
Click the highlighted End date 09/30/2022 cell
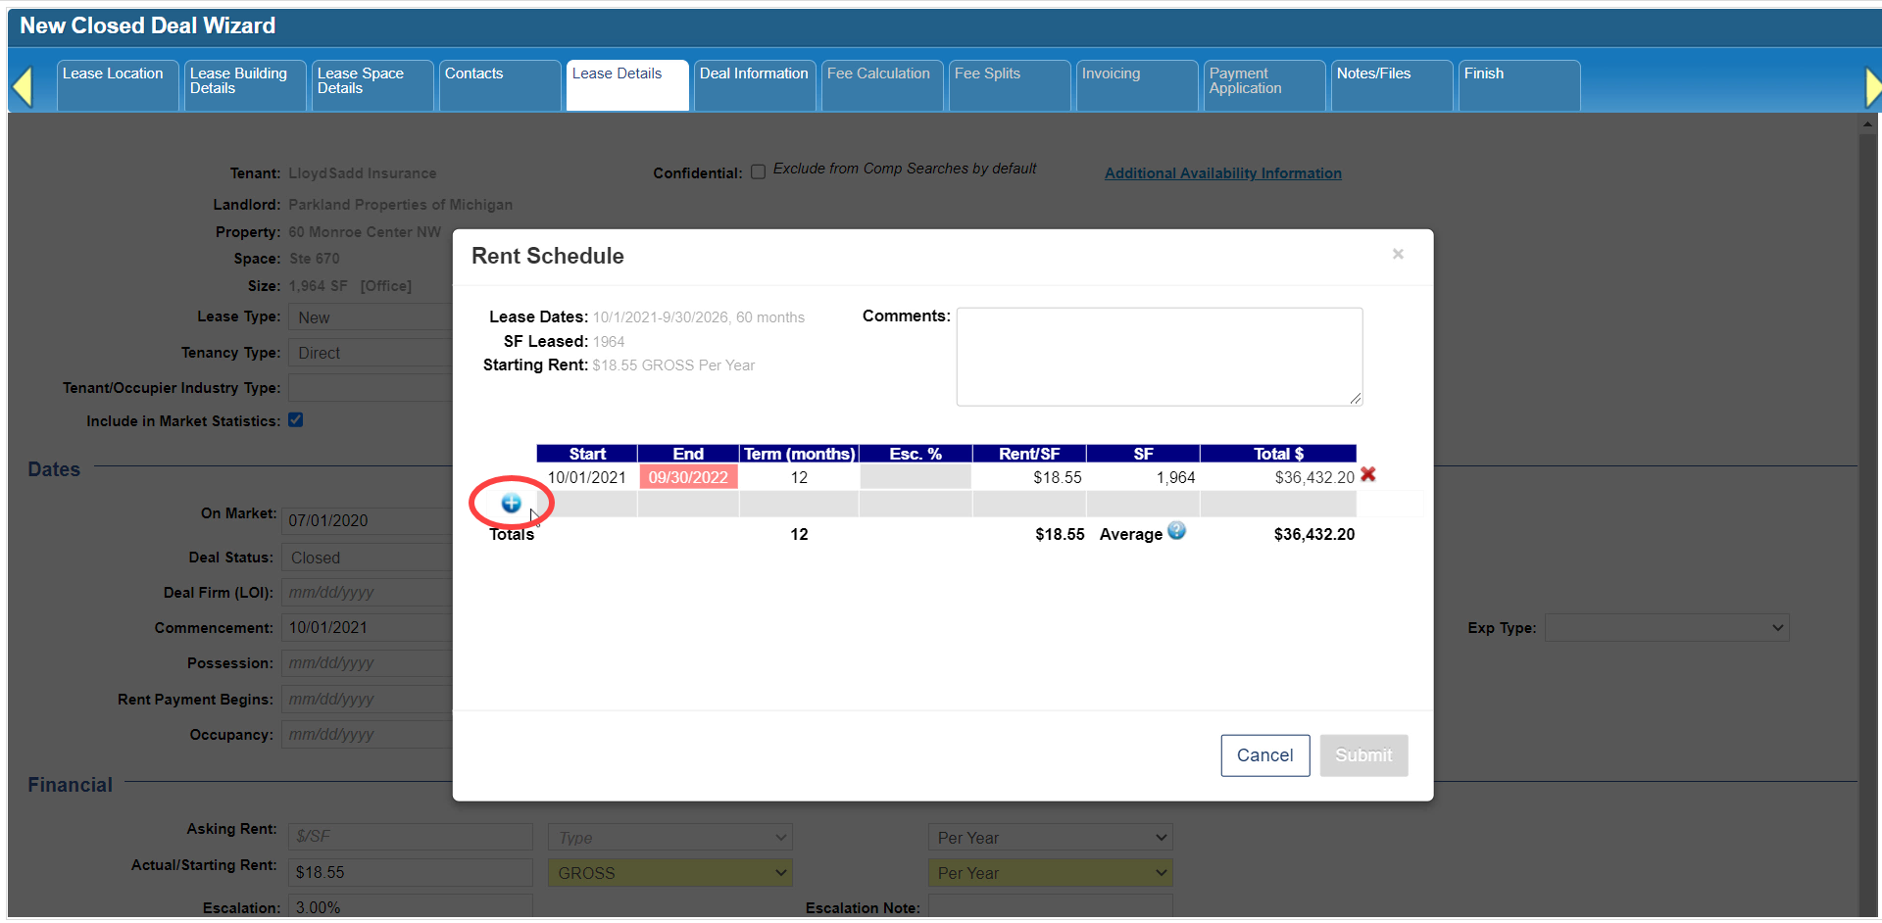coord(688,477)
